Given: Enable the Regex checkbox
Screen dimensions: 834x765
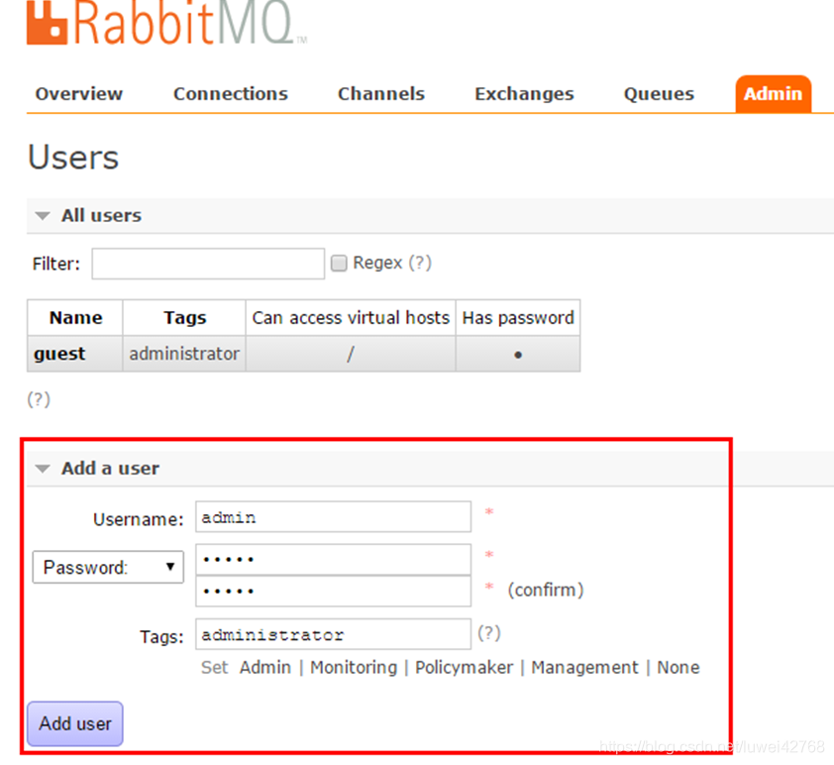Looking at the screenshot, I should 339,263.
